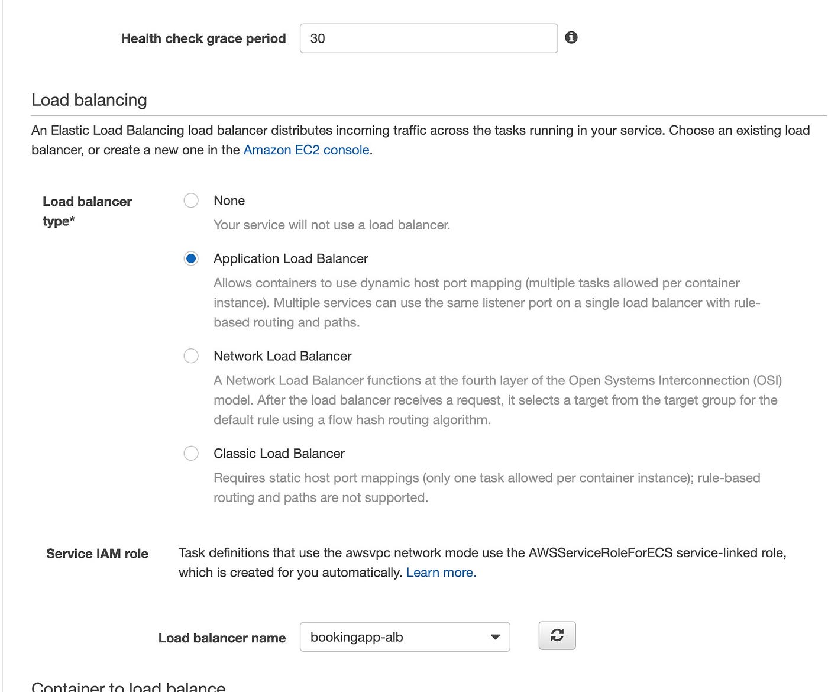Click inside the Health check grace period field
Screen dimensions: 828x692
(429, 38)
